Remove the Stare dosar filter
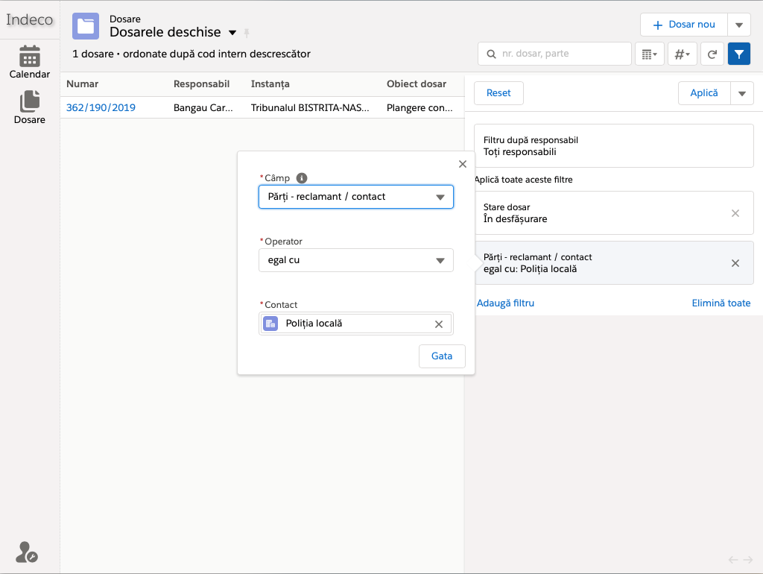763x574 pixels. coord(735,213)
